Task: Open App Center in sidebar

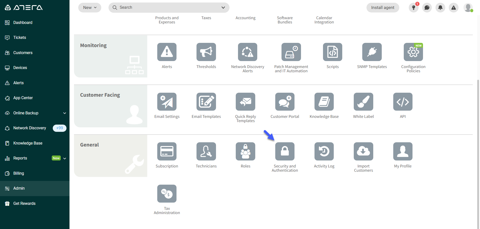Action: coord(35,98)
